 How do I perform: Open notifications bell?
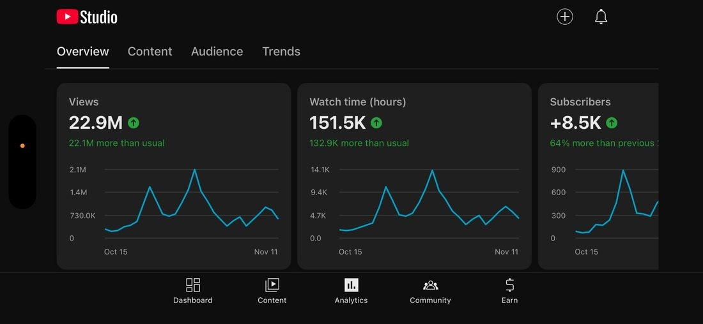click(601, 17)
